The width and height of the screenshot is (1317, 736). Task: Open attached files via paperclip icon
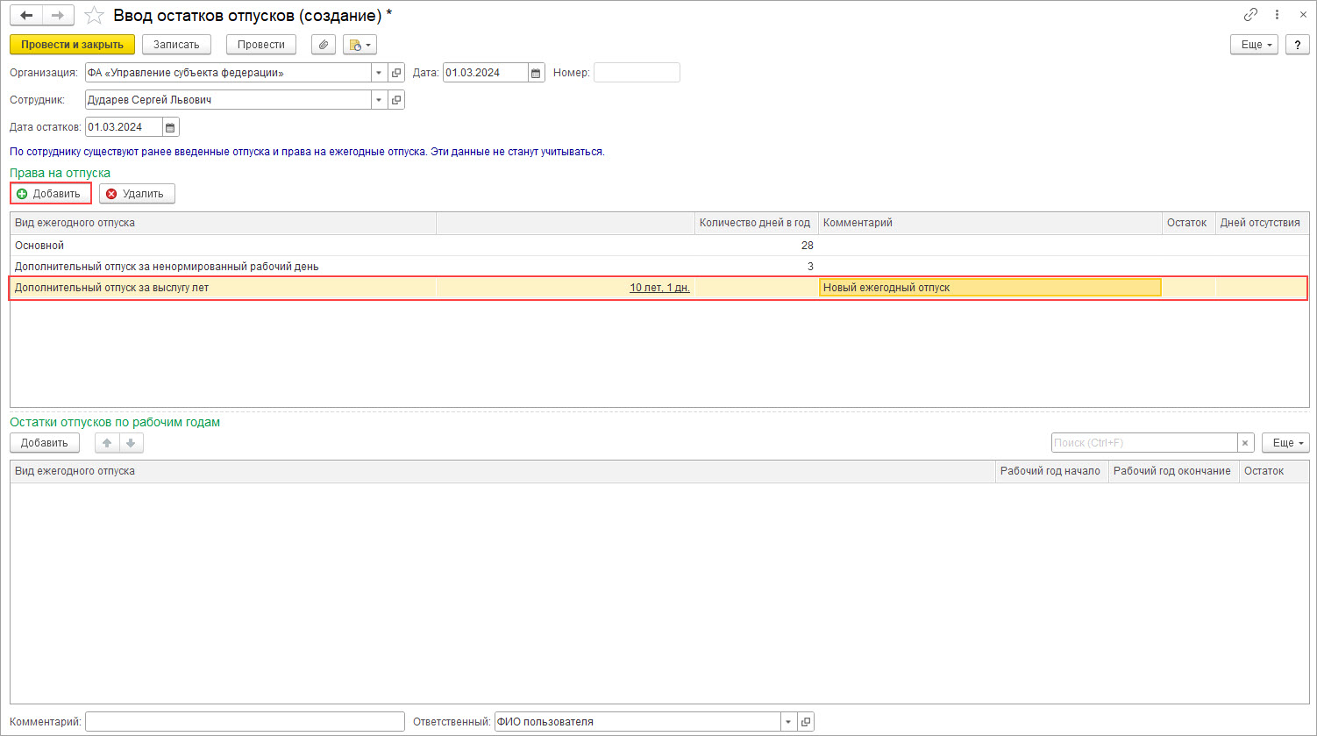[x=324, y=44]
